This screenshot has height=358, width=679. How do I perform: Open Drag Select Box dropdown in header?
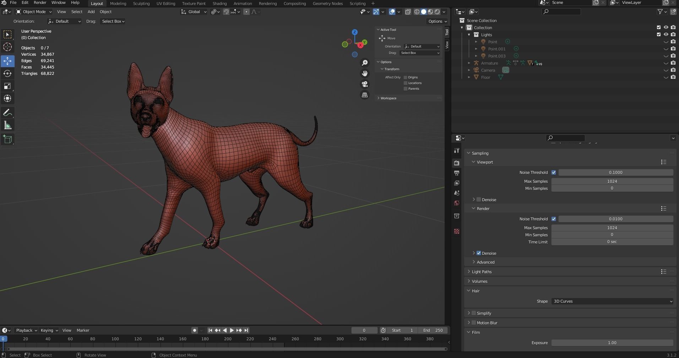click(x=113, y=21)
